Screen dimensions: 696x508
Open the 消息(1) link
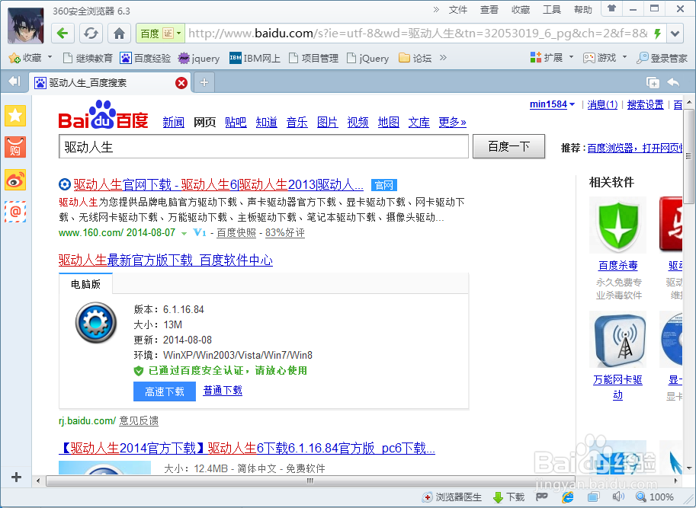pyautogui.click(x=602, y=104)
